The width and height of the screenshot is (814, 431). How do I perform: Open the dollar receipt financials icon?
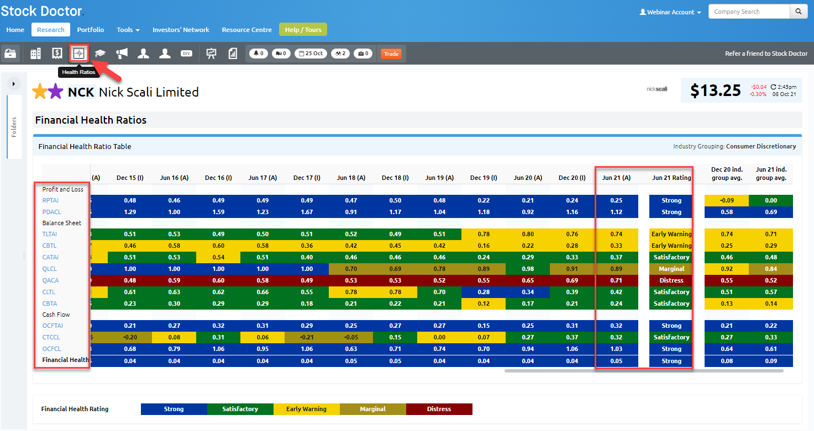[57, 54]
